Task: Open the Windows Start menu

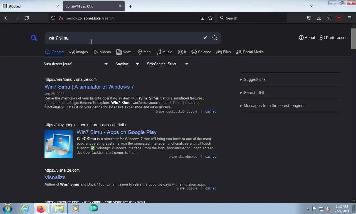Action: (x=8, y=208)
